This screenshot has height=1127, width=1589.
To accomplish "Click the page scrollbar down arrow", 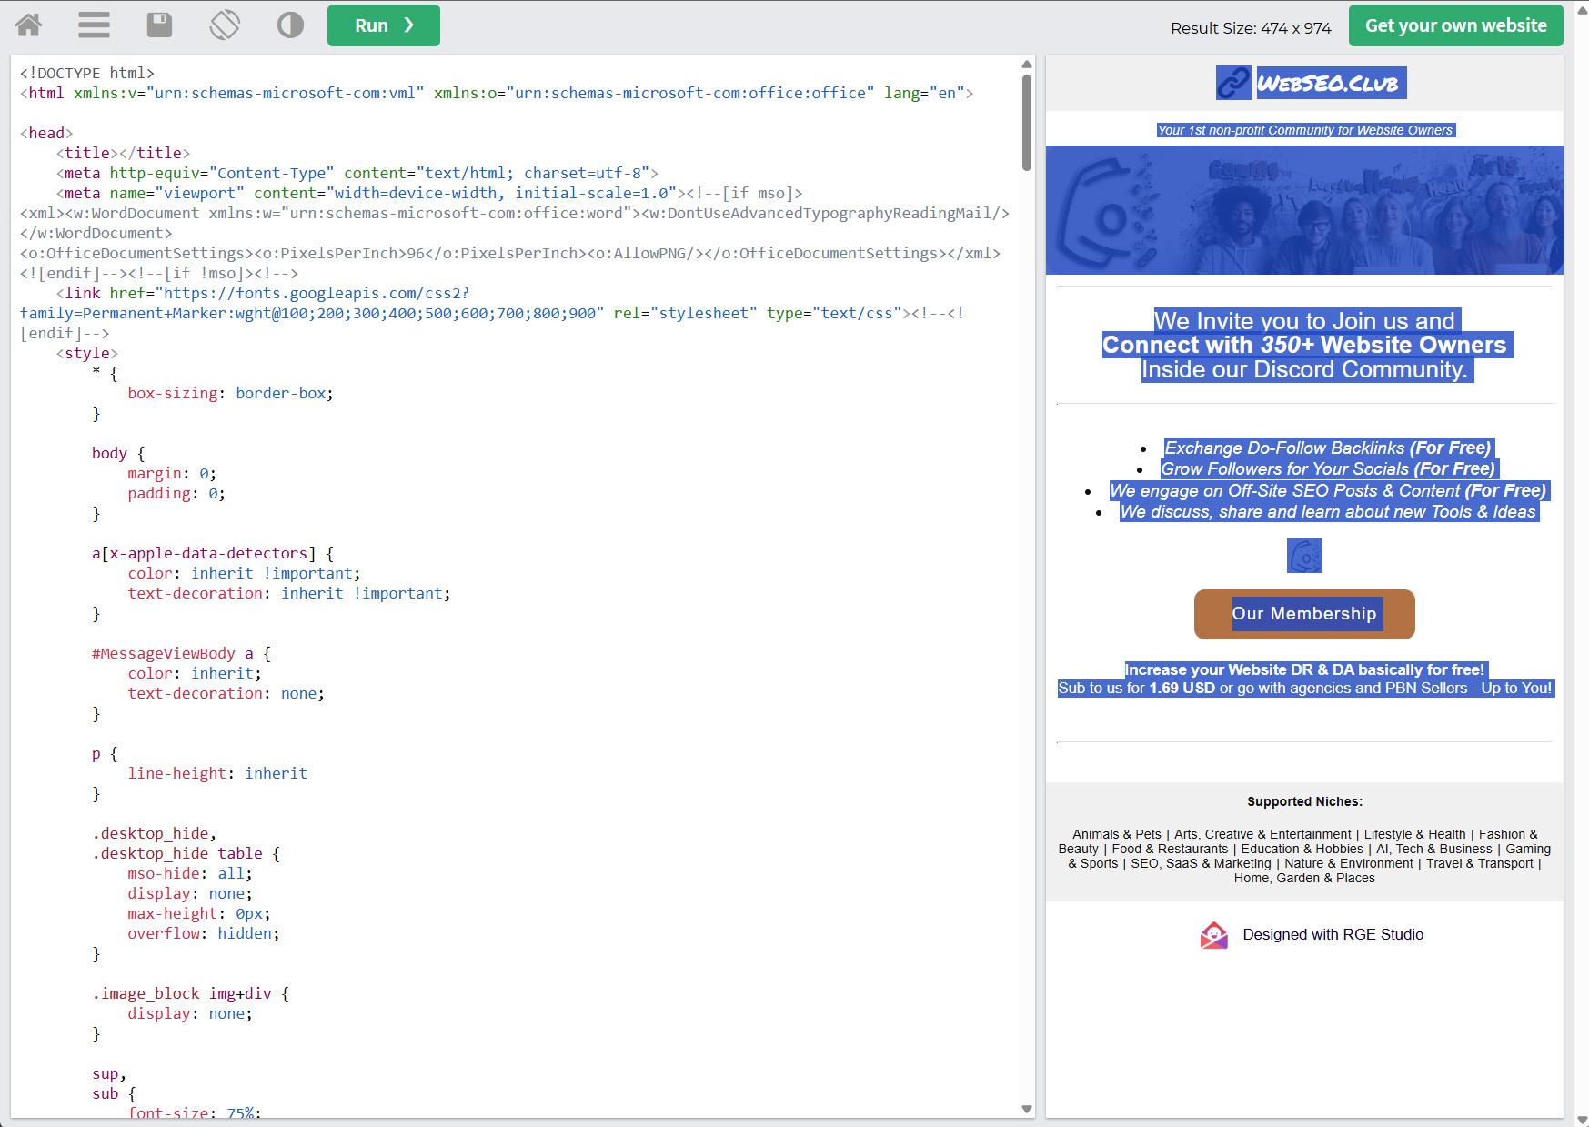I will coord(1582,1120).
